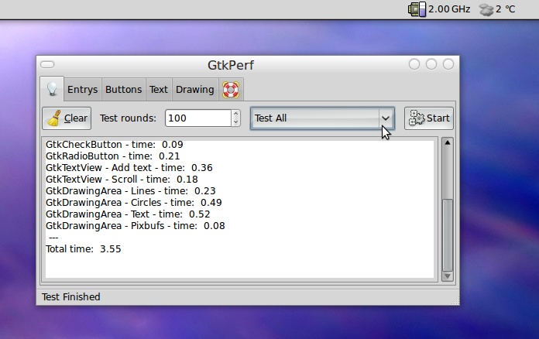The image size is (539, 339).
Task: Click the weather cloud icon in the panel
Action: point(486,9)
